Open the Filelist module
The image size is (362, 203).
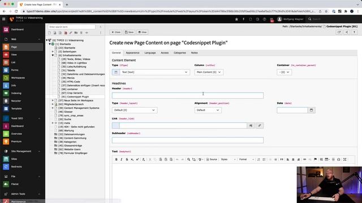point(23,184)
